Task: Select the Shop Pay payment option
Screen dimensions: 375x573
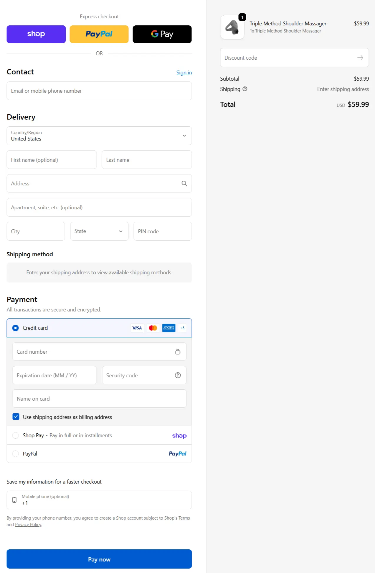Action: coord(16,435)
